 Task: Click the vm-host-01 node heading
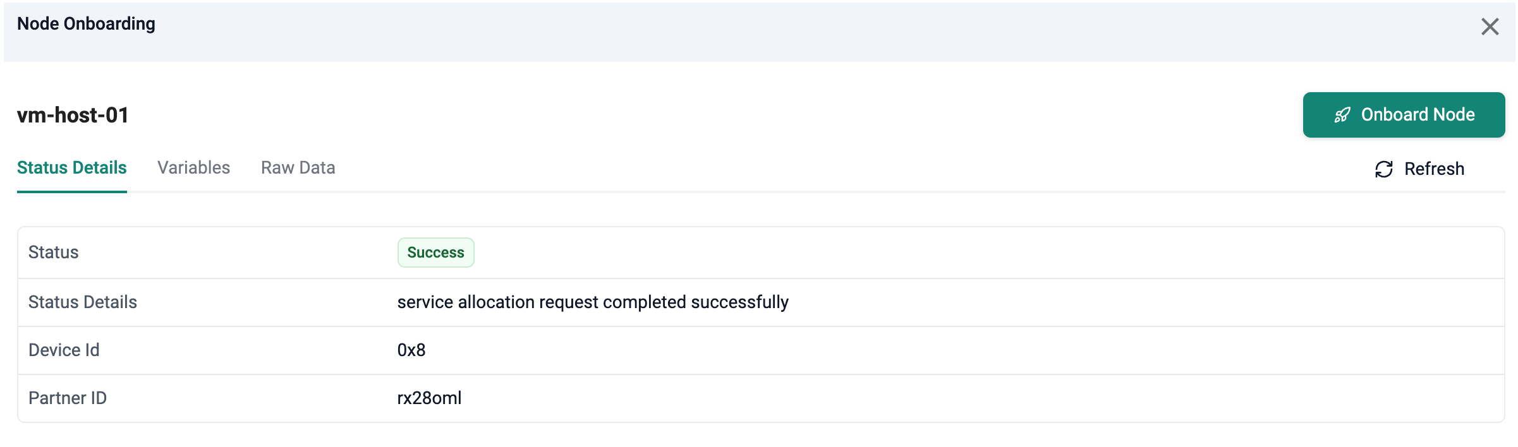[73, 116]
